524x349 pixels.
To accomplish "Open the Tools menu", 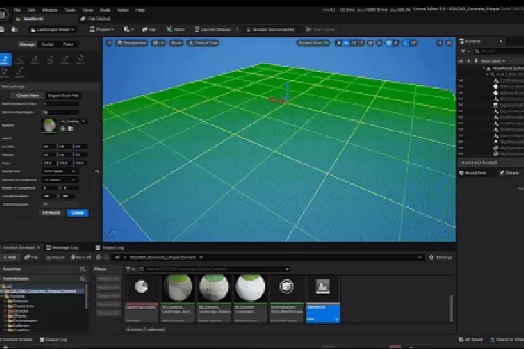I will (70, 9).
